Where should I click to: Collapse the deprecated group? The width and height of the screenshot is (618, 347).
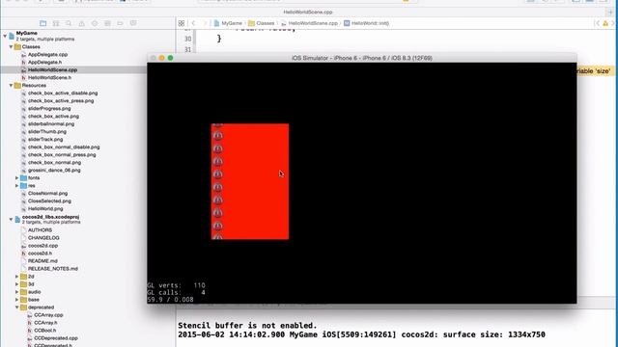click(x=17, y=307)
